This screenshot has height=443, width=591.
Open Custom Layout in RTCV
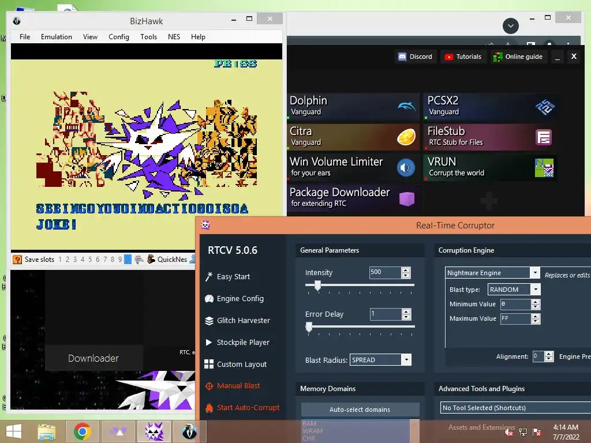click(235, 365)
